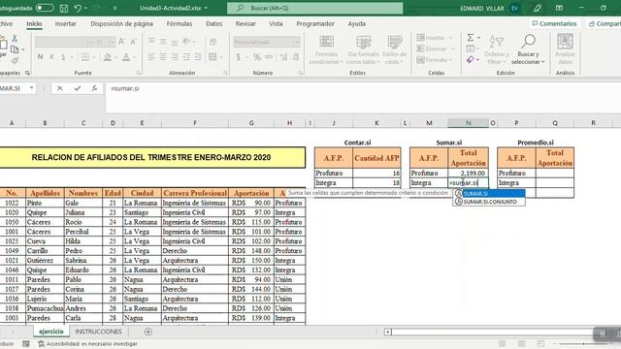Image resolution: width=621 pixels, height=349 pixels.
Task: Click the Save disk icon
Action: (x=63, y=8)
